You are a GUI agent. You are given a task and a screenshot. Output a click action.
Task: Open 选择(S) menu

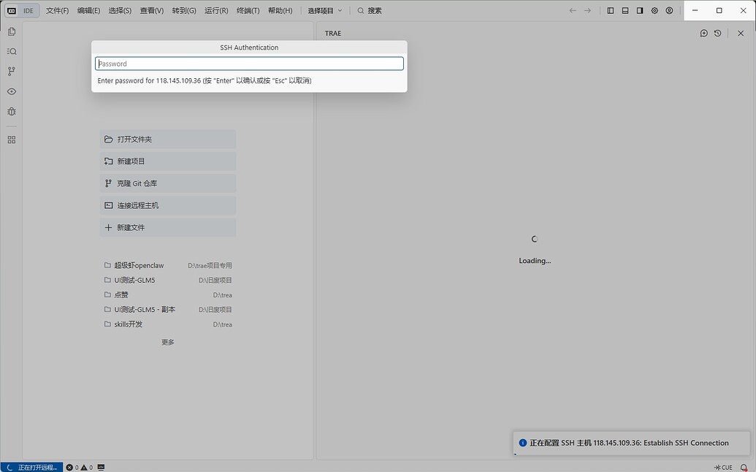coord(120,11)
